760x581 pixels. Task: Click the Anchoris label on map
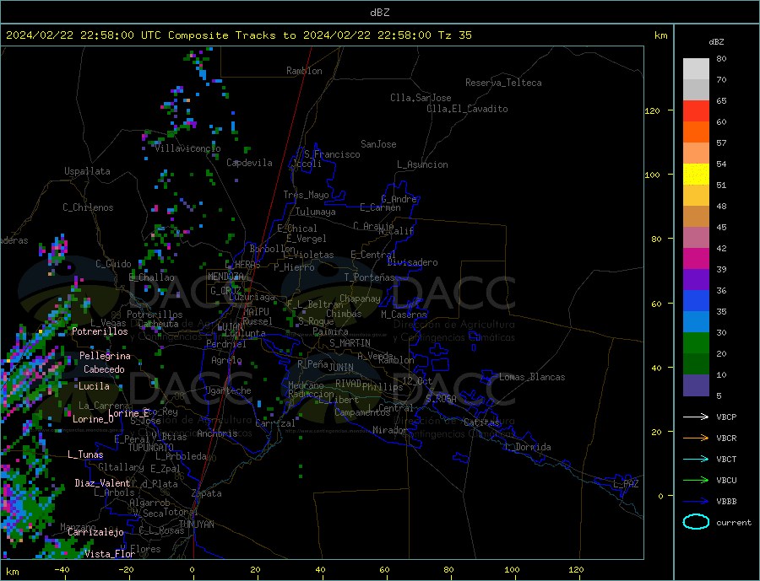point(217,433)
